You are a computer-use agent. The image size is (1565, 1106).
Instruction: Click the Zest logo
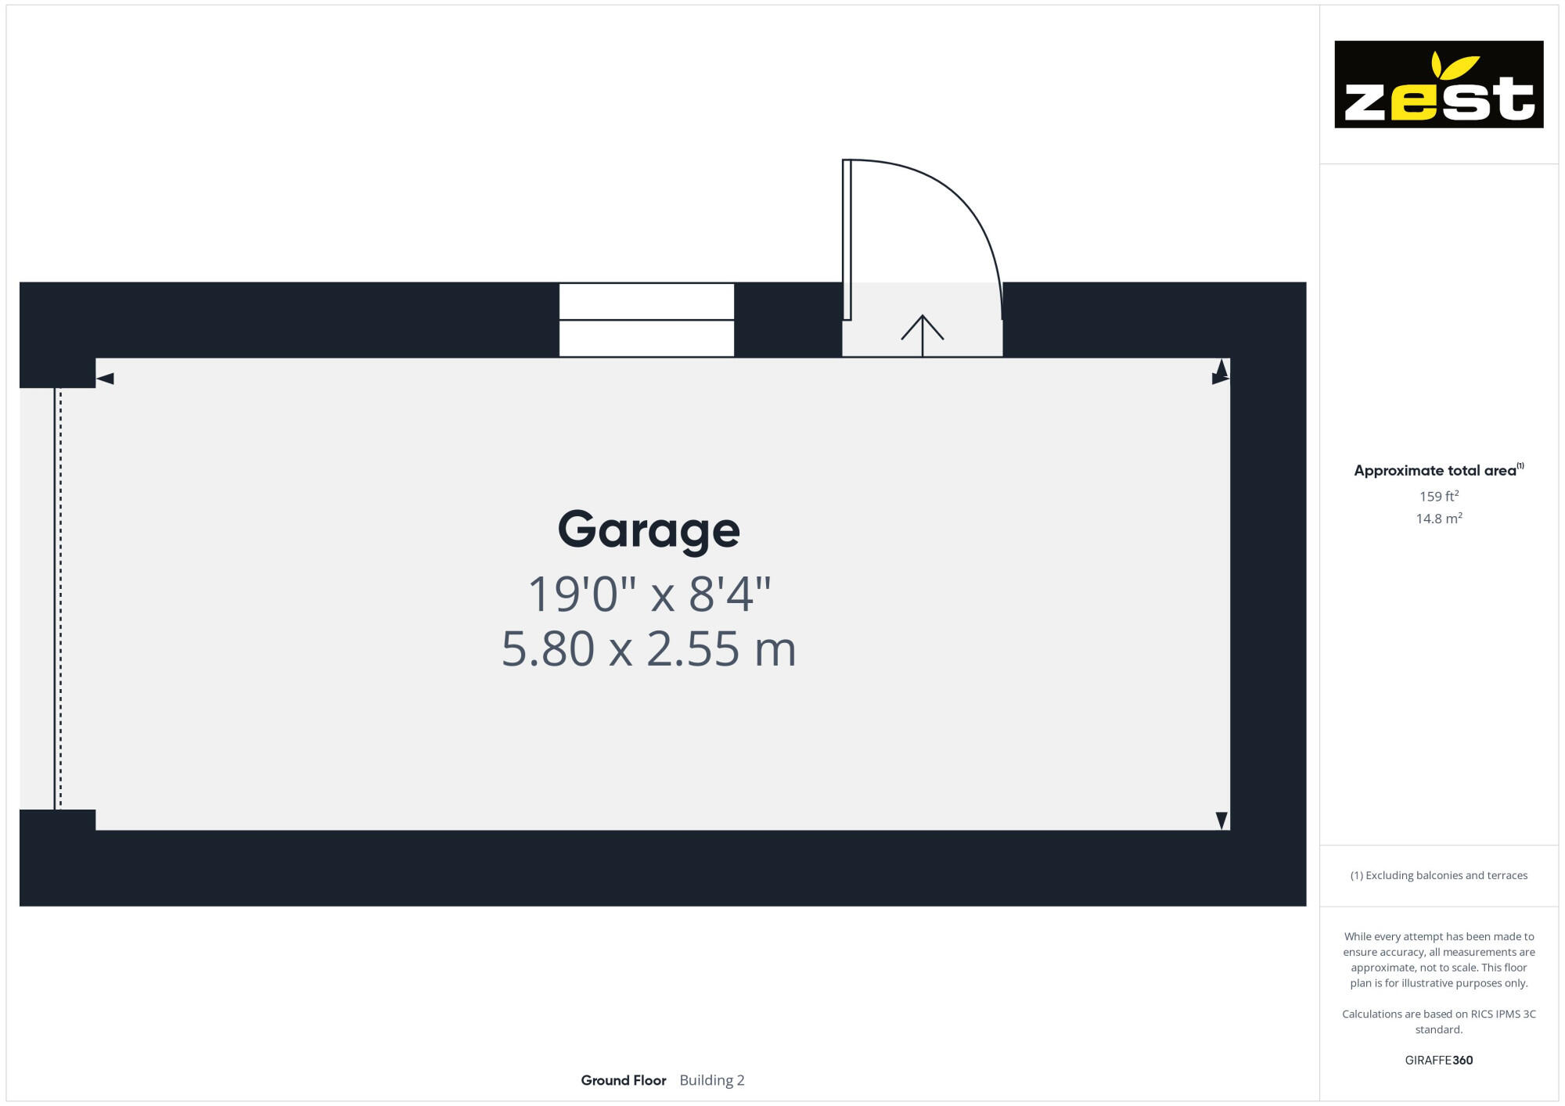[1438, 84]
